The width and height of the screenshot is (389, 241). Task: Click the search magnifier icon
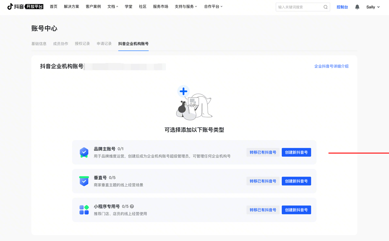click(x=325, y=7)
